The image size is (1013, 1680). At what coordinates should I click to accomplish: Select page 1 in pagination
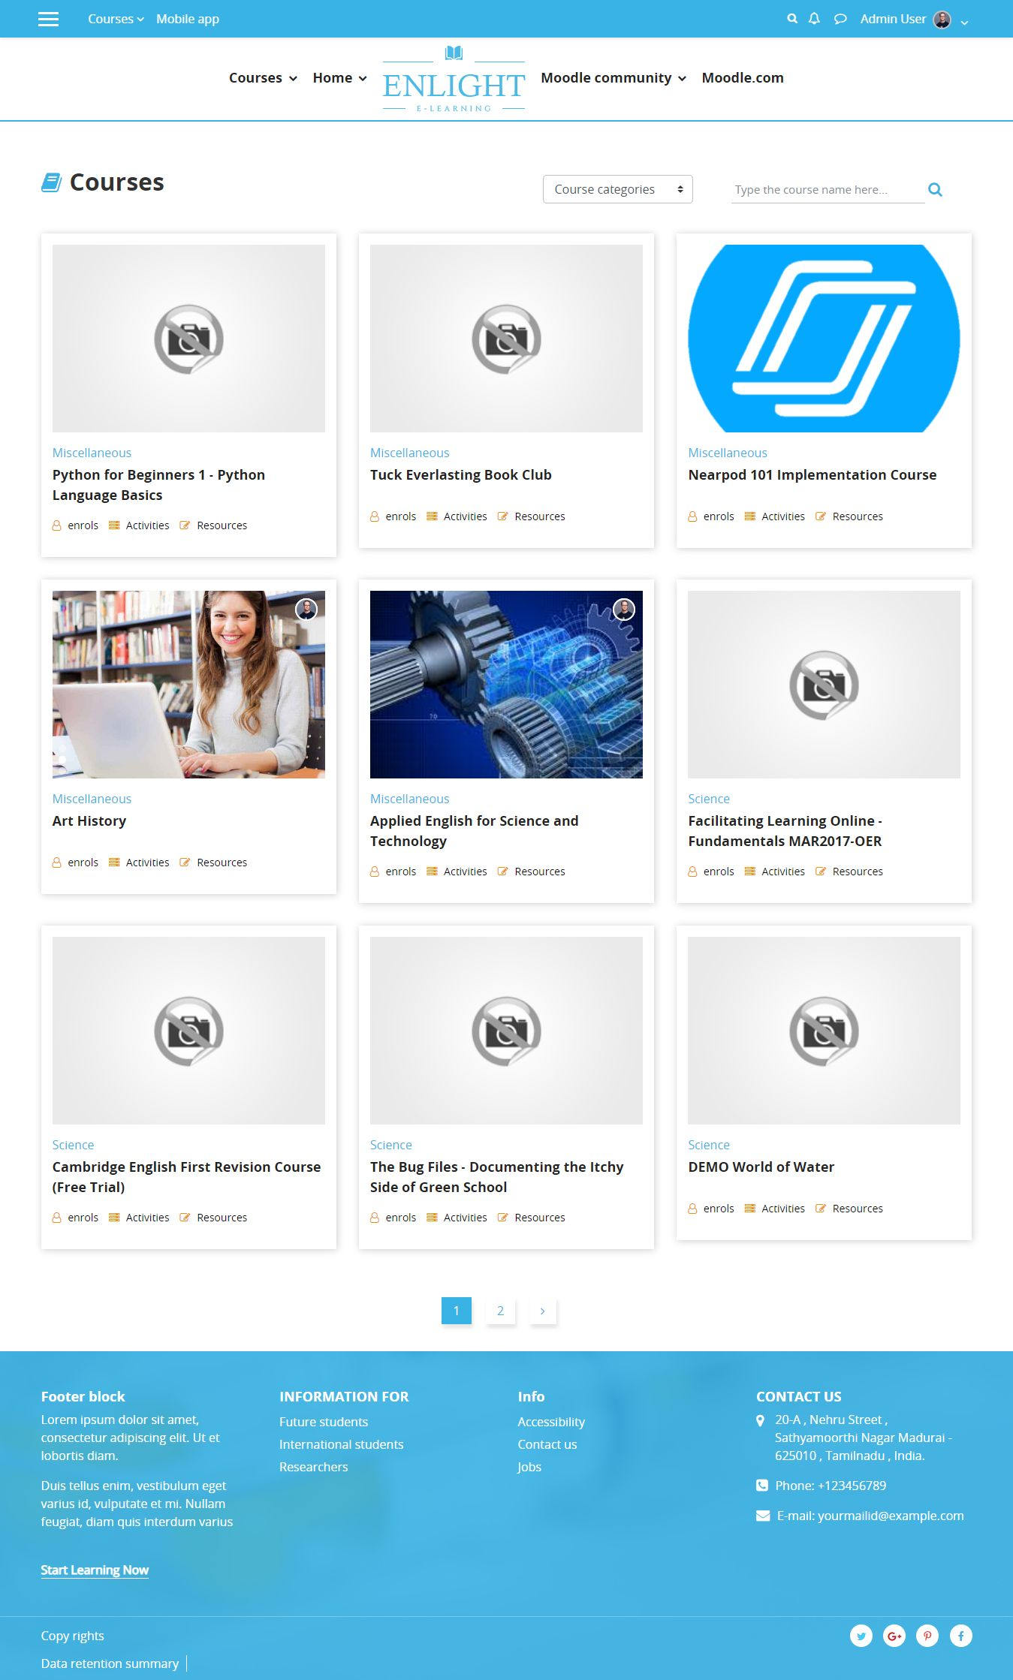tap(456, 1311)
